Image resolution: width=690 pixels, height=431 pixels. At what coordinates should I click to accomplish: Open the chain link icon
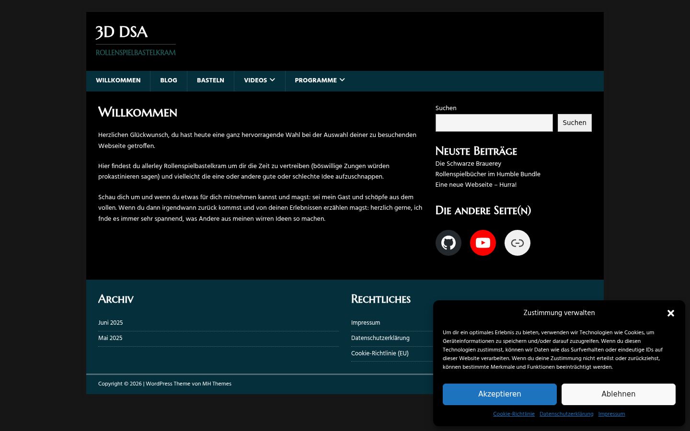tap(517, 243)
